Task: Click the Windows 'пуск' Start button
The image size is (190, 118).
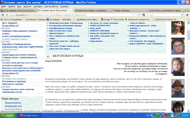Action: point(8,115)
